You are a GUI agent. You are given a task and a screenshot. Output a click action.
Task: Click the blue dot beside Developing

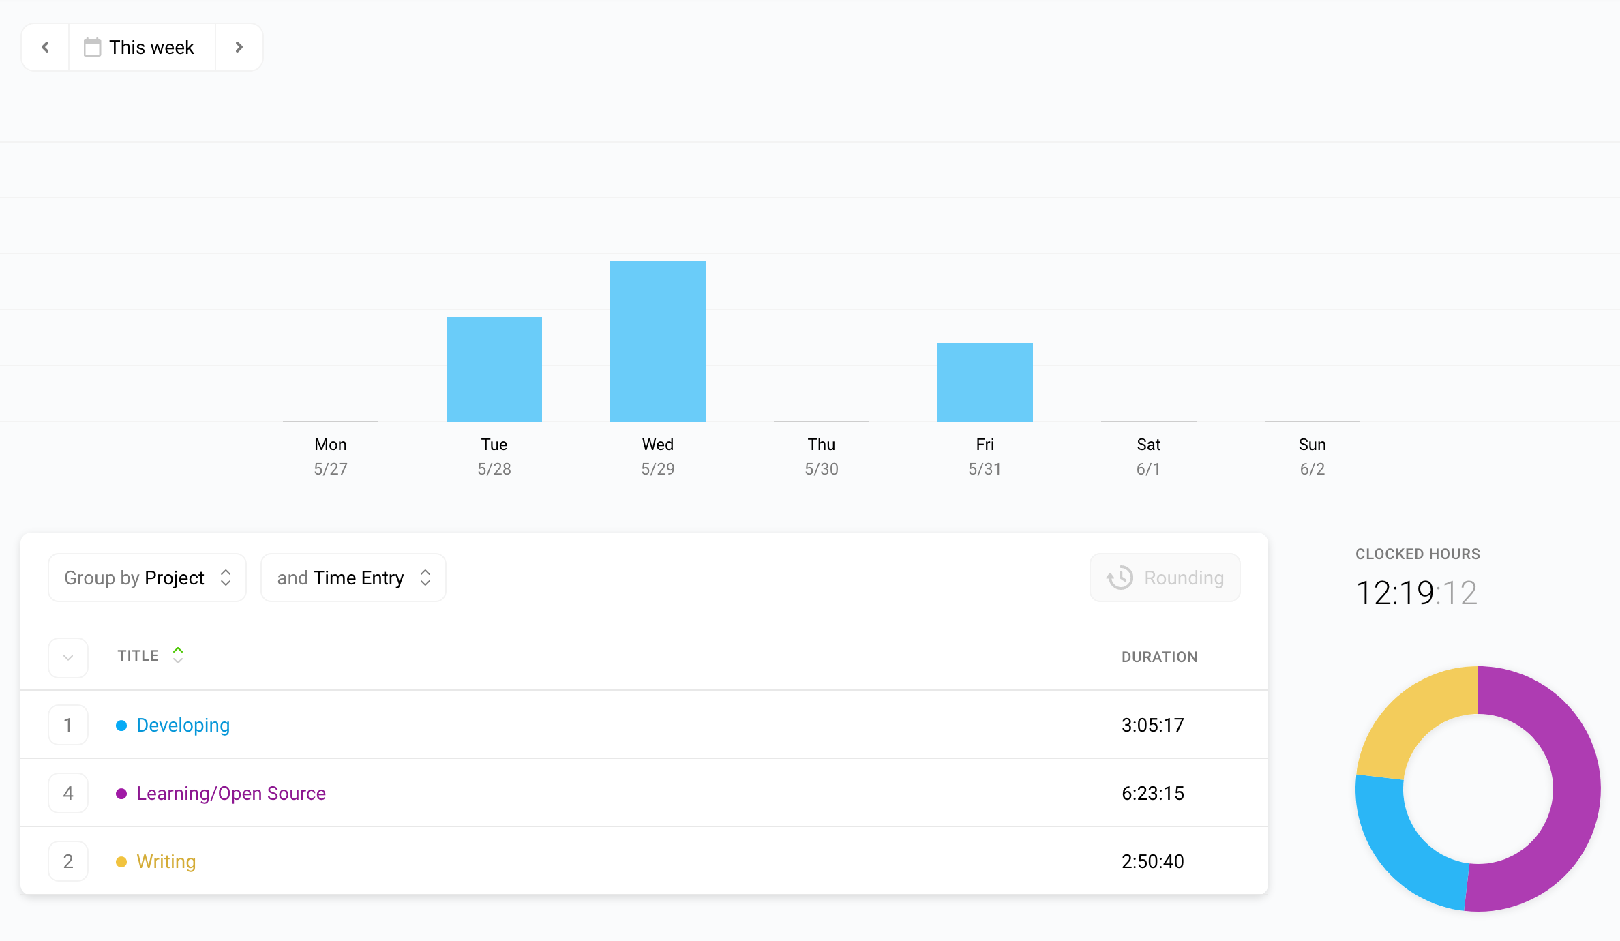[x=121, y=726]
